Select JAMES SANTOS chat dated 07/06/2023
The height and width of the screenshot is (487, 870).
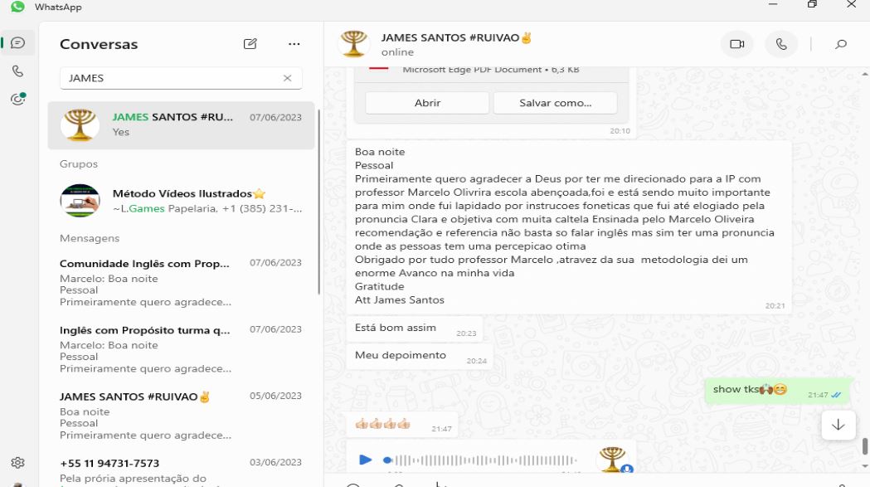pos(181,125)
